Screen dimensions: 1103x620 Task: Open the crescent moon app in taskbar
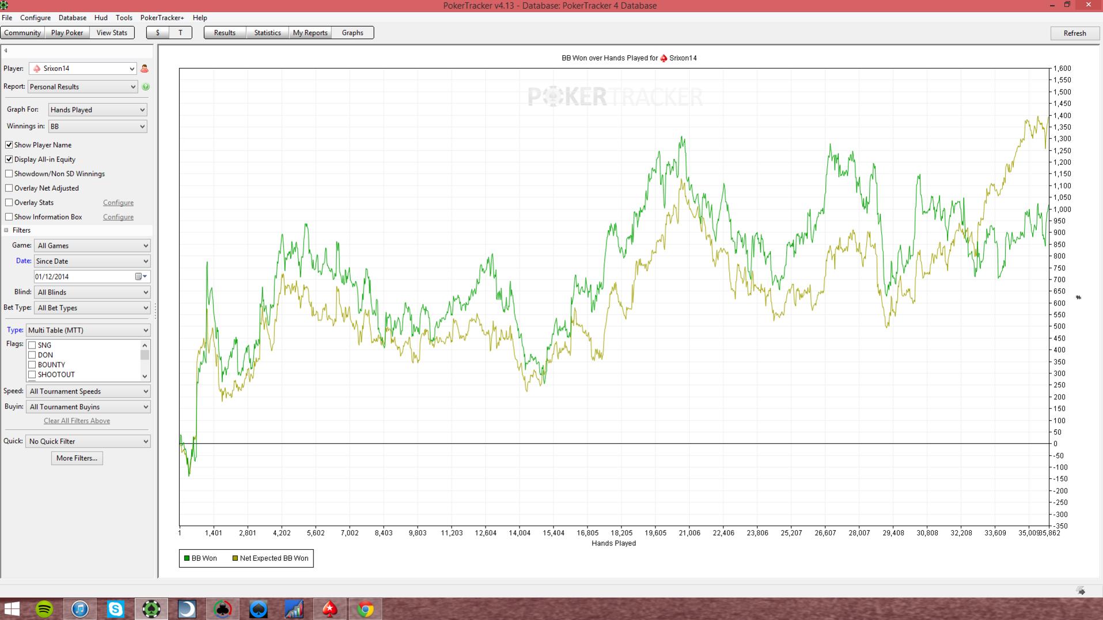click(x=187, y=609)
